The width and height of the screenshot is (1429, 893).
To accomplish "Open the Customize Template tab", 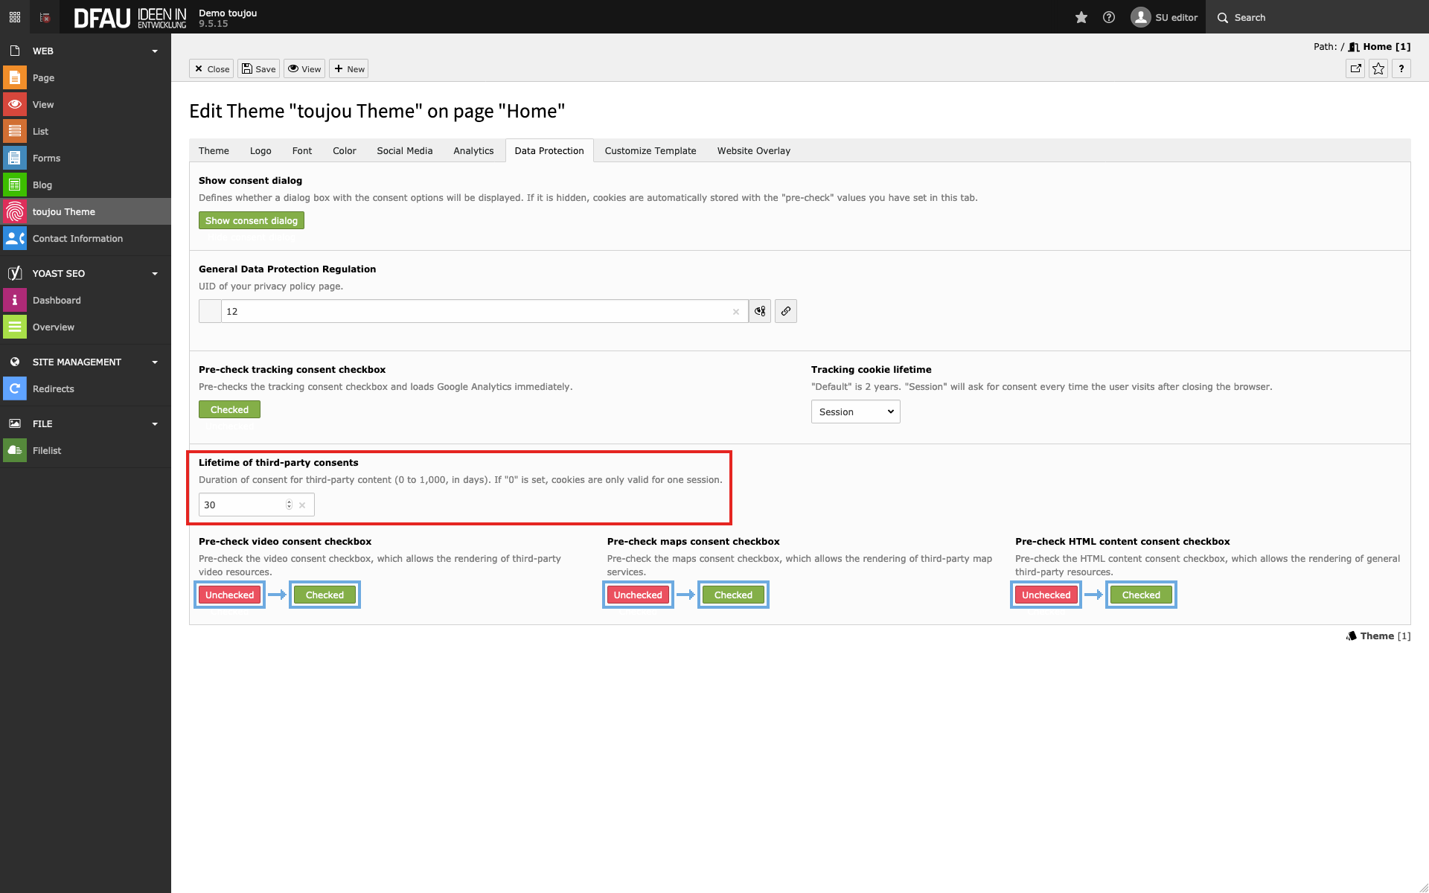I will [x=650, y=150].
